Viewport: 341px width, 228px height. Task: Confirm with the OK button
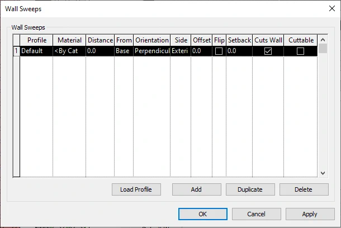[202, 214]
